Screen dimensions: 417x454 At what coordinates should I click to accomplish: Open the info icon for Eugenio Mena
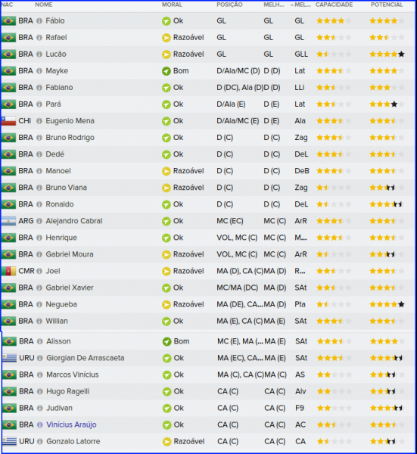[39, 121]
